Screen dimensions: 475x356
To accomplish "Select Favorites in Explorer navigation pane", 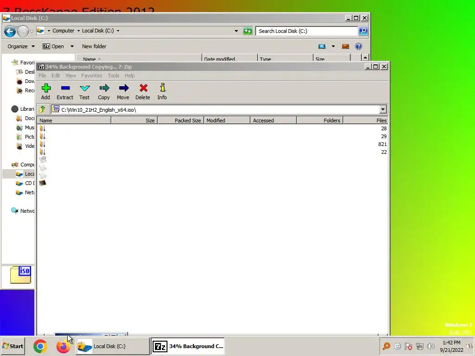I will (24, 63).
